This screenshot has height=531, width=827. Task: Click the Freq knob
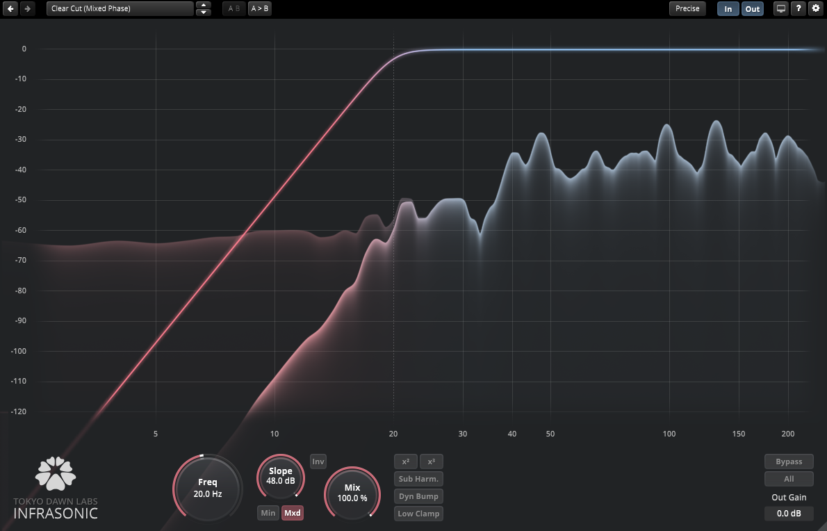click(x=207, y=488)
